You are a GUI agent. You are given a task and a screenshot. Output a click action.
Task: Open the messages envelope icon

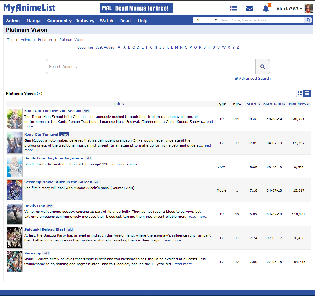249,9
